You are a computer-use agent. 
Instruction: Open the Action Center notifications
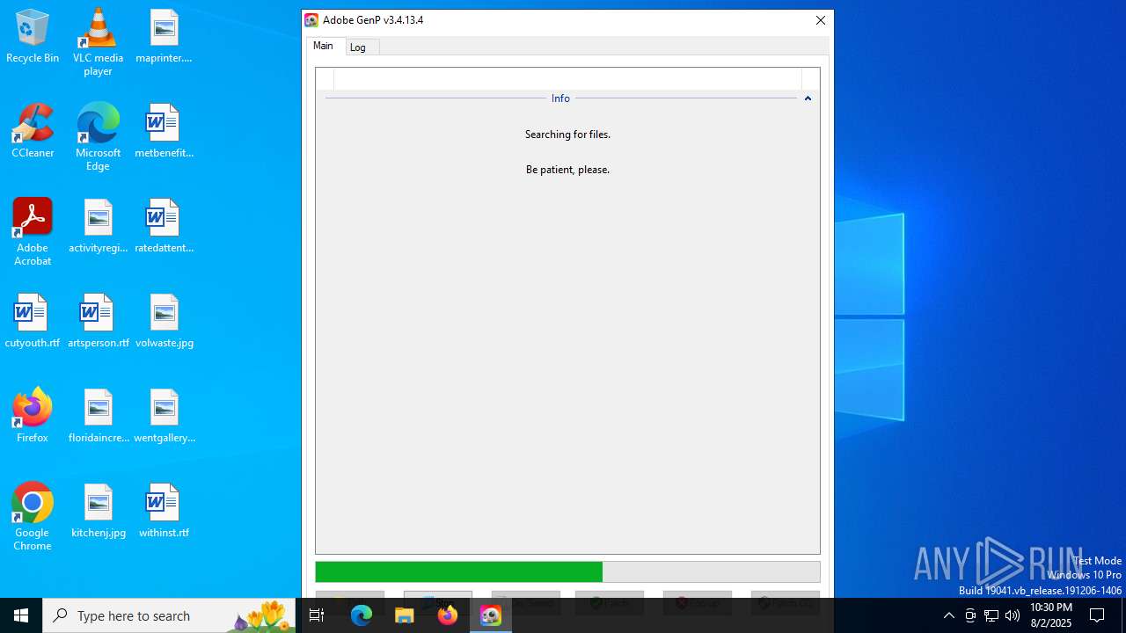(x=1097, y=615)
